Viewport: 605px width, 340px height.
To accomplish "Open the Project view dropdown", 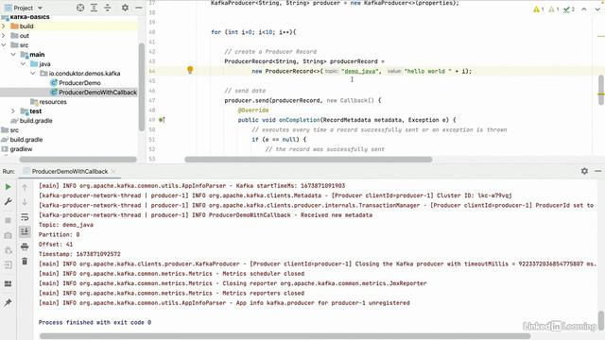I will (40, 8).
